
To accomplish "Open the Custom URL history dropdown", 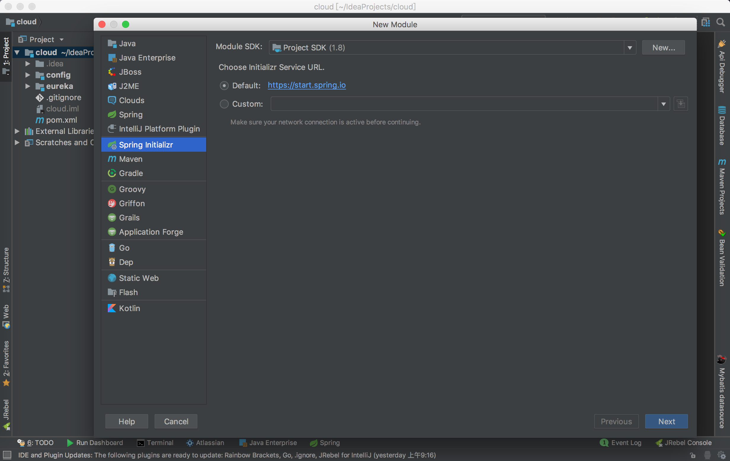I will tap(663, 104).
